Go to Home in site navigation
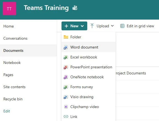The height and width of the screenshot is (121, 159). click(x=9, y=26)
